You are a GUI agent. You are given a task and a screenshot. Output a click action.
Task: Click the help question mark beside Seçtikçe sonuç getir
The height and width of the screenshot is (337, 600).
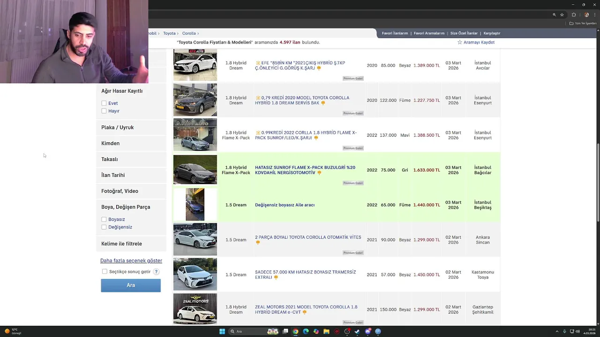pyautogui.click(x=156, y=271)
